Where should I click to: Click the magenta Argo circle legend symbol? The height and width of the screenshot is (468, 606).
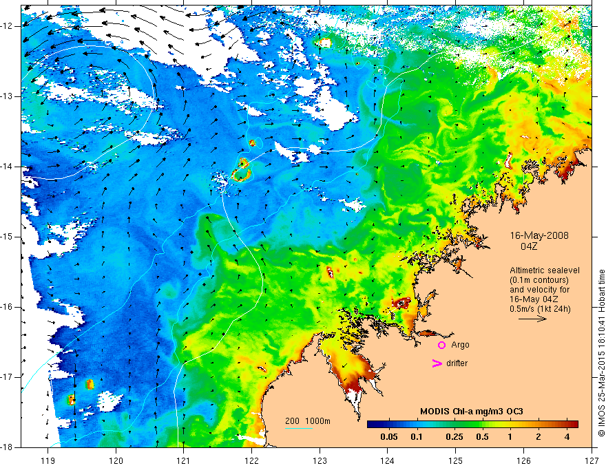click(441, 345)
